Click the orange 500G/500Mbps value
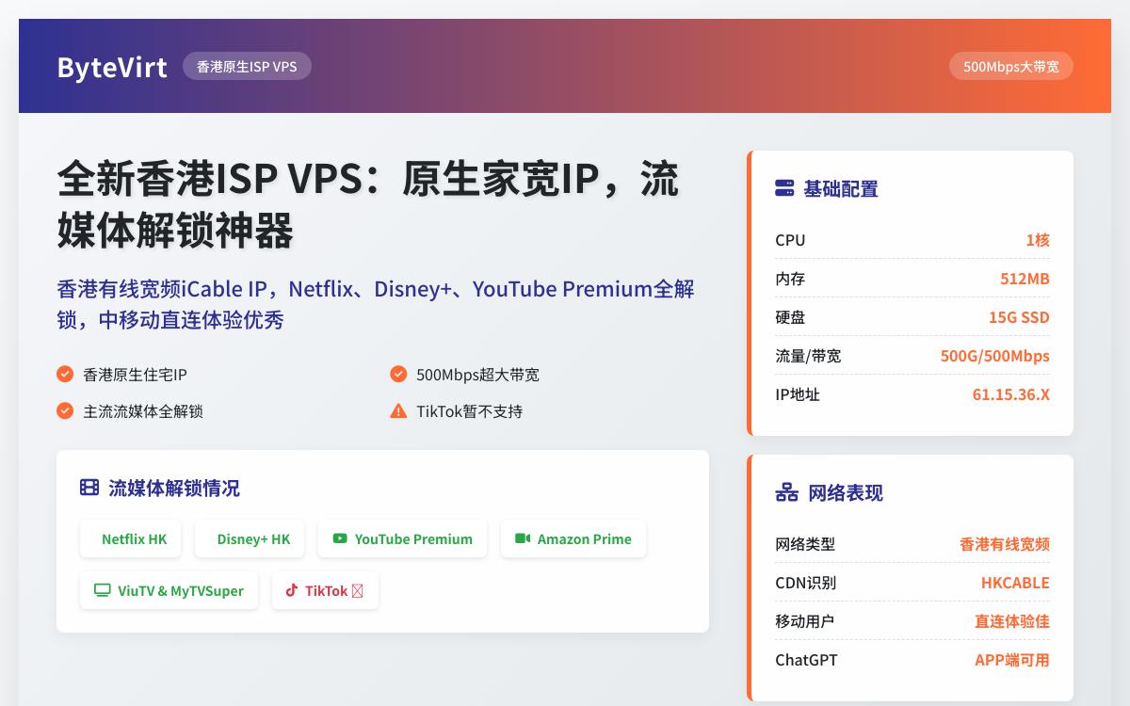This screenshot has width=1130, height=706. point(994,356)
